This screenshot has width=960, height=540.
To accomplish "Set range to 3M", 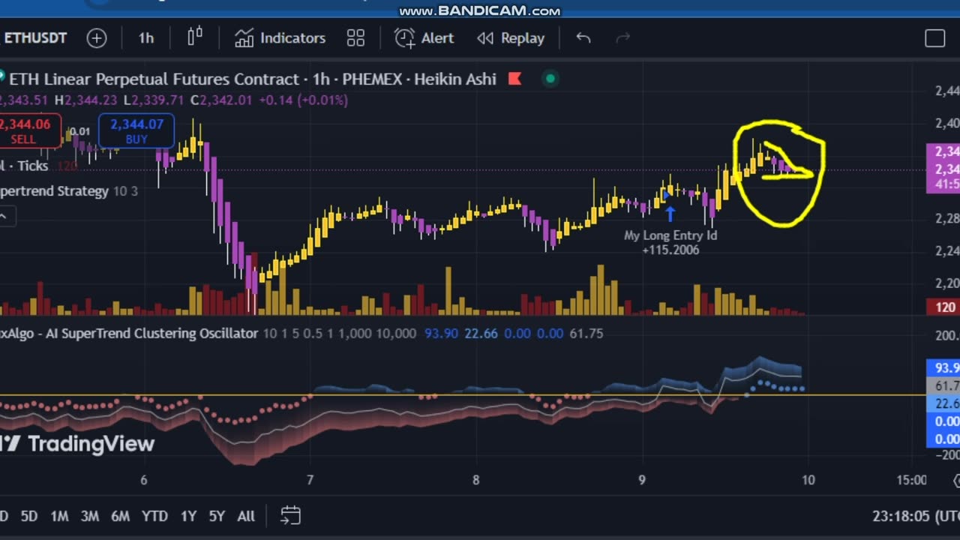I will tap(90, 516).
